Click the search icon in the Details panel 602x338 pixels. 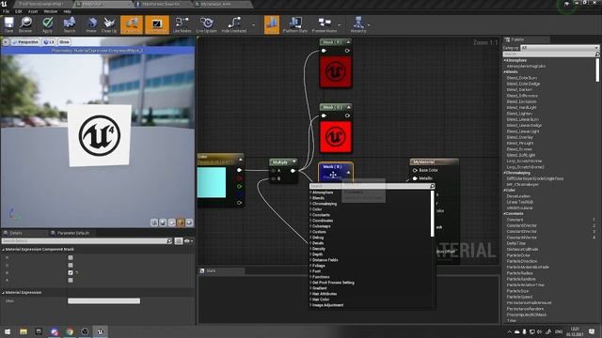pos(169,240)
